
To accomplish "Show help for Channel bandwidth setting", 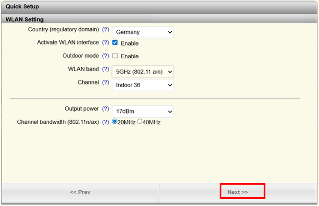I will [105, 122].
